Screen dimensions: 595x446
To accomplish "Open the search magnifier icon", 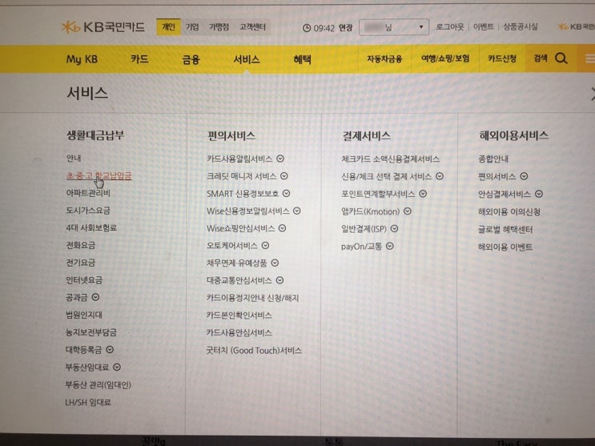I will pyautogui.click(x=561, y=58).
